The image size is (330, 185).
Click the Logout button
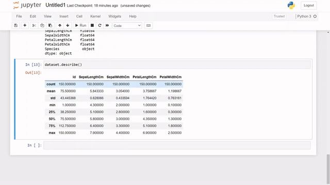point(308,6)
